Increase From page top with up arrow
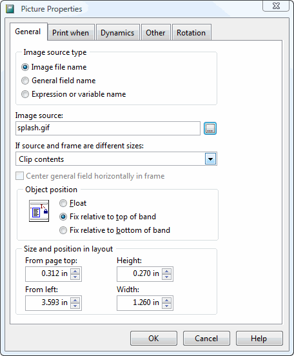Image resolution: width=294 pixels, height=356 pixels. 75,271
